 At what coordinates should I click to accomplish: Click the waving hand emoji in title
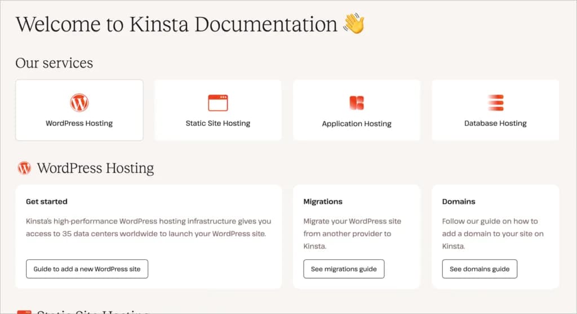(x=354, y=24)
